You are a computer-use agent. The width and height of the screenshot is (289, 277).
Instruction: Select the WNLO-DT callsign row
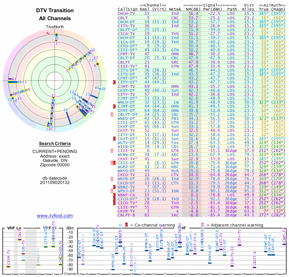coord(126,102)
